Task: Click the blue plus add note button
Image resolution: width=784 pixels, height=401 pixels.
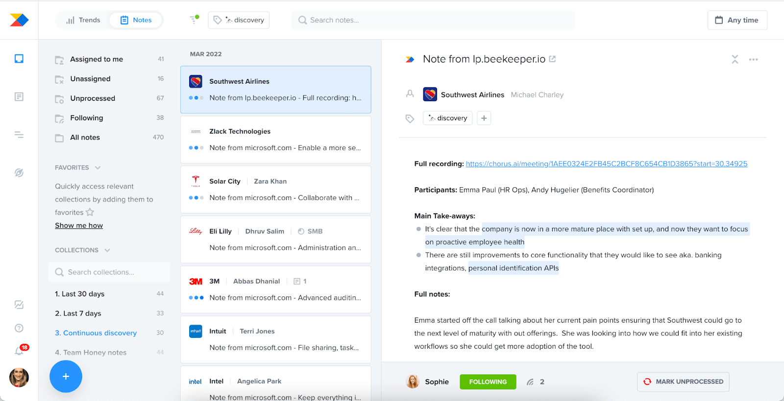Action: point(66,377)
